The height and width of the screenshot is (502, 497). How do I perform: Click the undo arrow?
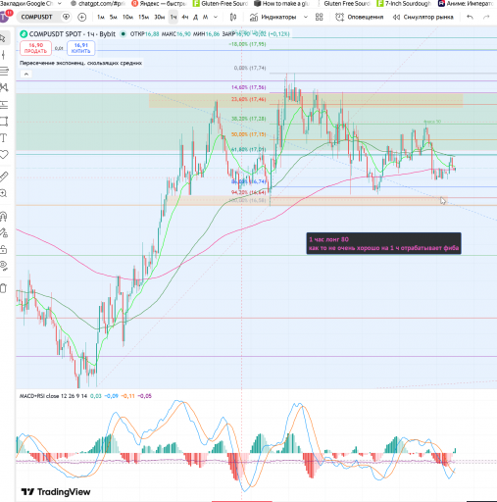click(x=470, y=17)
